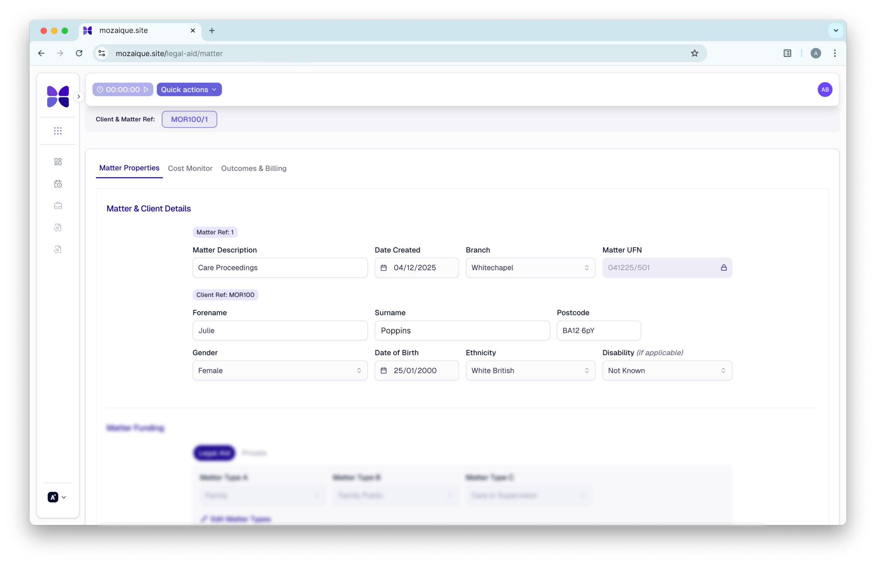
Task: Reload the page with refresh button
Action: click(x=79, y=53)
